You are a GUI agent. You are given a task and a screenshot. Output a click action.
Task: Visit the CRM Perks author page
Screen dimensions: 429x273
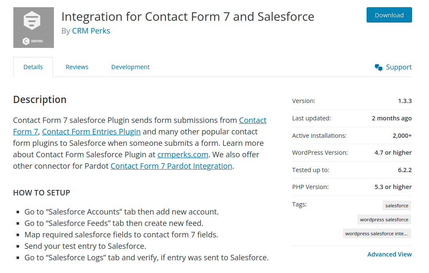pyautogui.click(x=91, y=31)
